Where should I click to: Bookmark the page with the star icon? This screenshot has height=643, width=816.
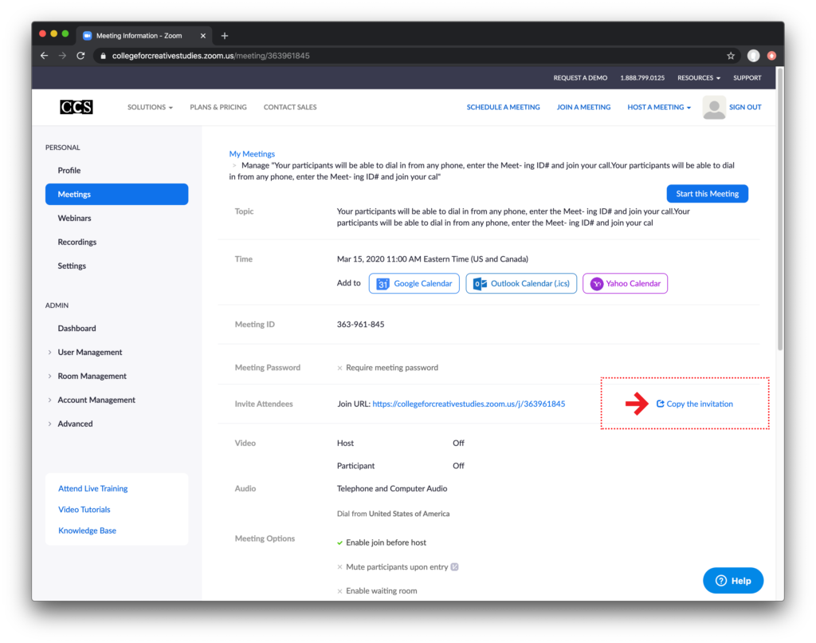tap(730, 56)
